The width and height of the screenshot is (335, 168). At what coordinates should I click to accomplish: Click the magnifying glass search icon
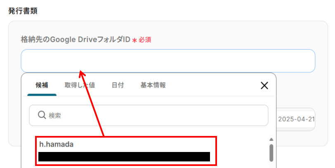coord(42,115)
